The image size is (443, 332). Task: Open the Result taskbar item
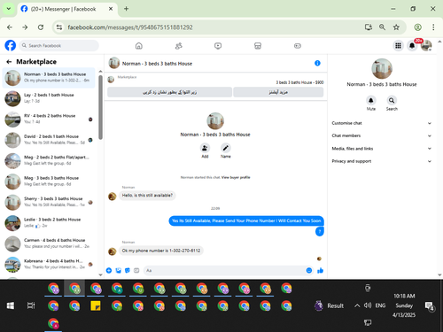[329, 305]
